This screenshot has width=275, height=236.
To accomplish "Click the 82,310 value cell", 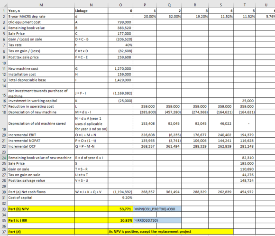I will tap(245, 158).
